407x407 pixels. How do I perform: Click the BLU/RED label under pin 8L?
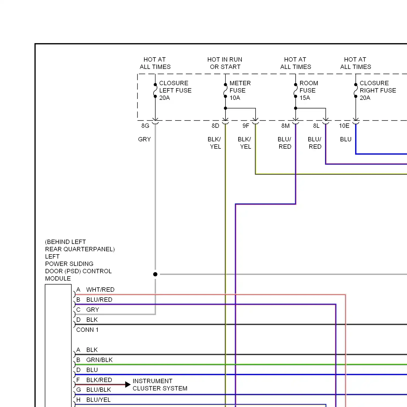pos(314,143)
